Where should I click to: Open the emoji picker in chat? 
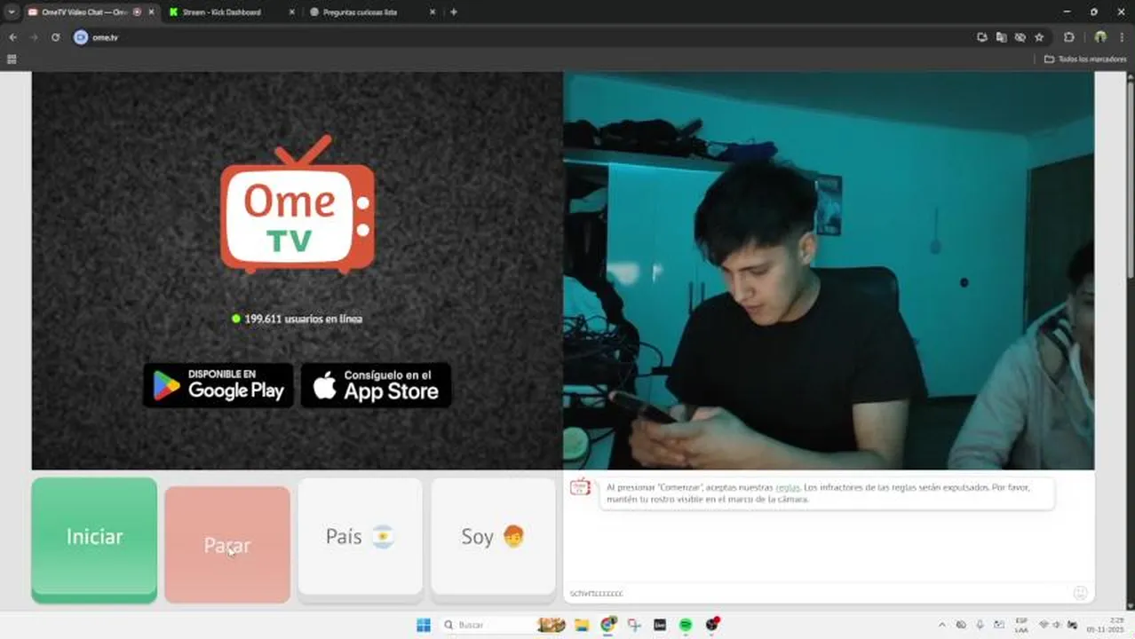coord(1080,593)
